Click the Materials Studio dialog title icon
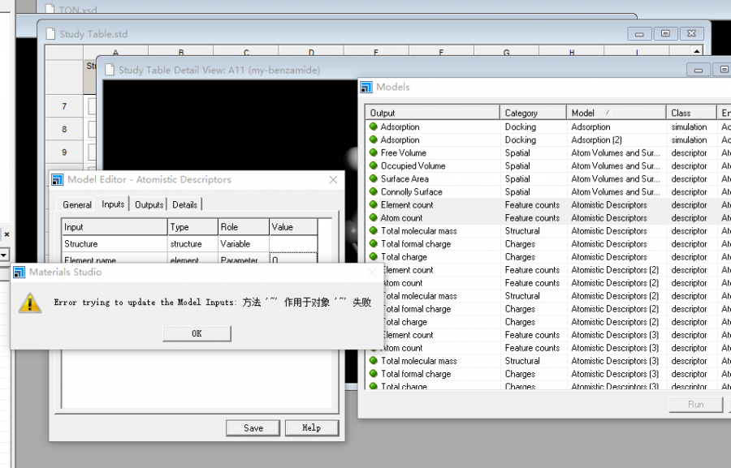The width and height of the screenshot is (731, 468). (19, 273)
